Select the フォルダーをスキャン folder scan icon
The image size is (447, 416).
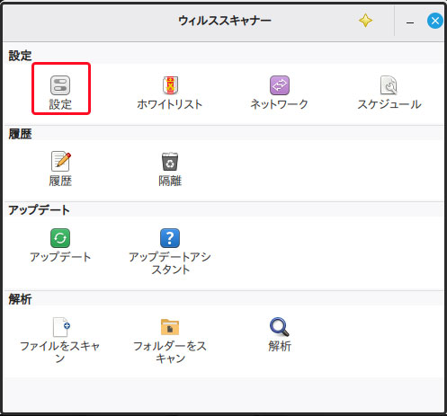pos(170,327)
